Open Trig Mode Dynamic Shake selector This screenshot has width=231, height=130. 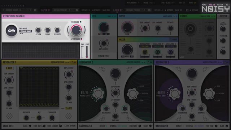click(x=26, y=31)
